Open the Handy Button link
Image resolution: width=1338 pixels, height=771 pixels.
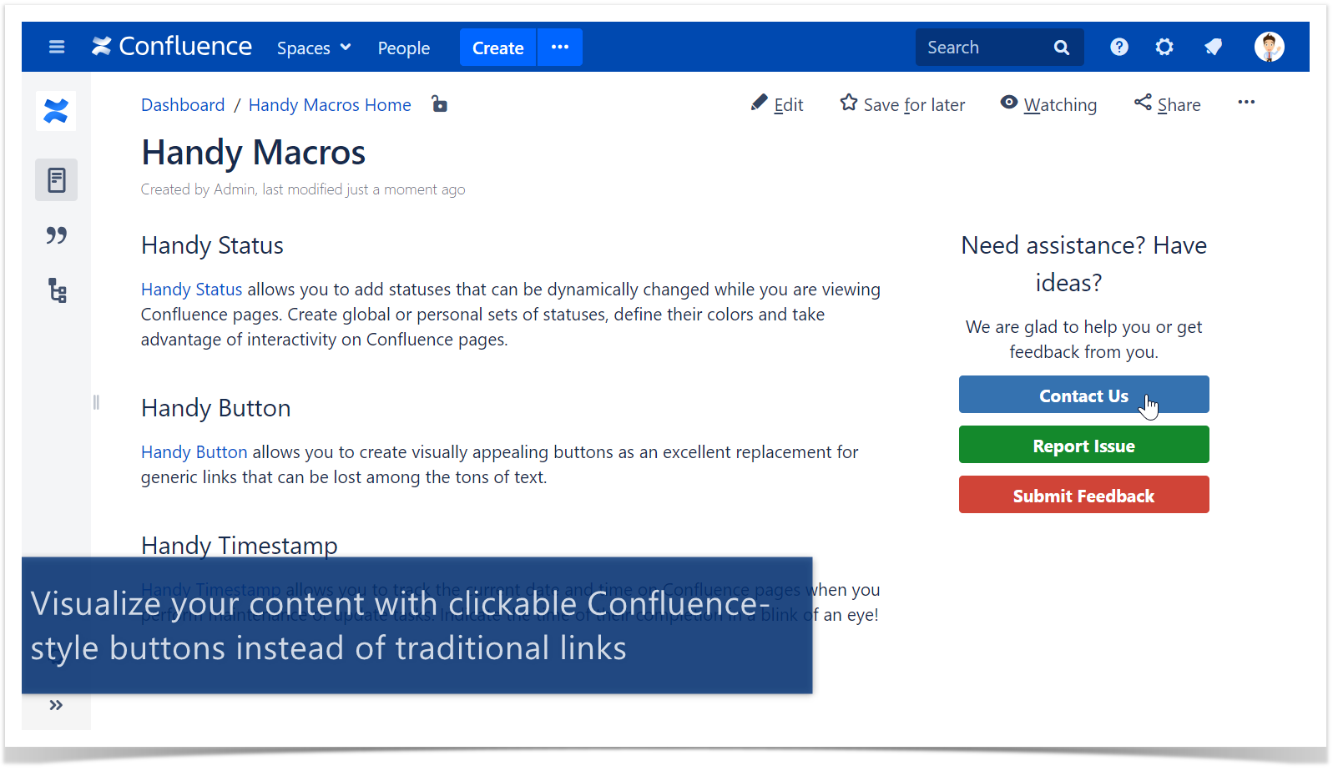tap(194, 452)
